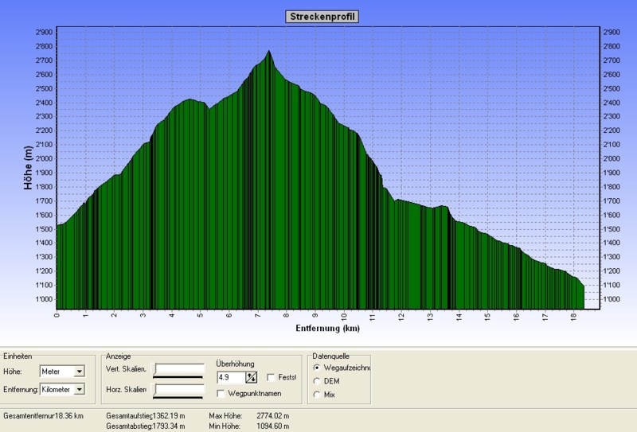Enable the Festst checkbox

coord(272,377)
